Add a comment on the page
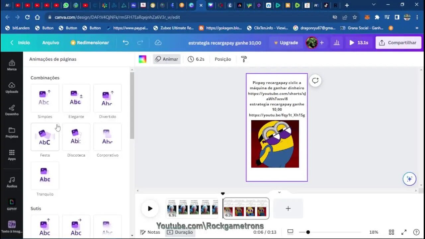The width and height of the screenshot is (425, 239). (x=315, y=81)
